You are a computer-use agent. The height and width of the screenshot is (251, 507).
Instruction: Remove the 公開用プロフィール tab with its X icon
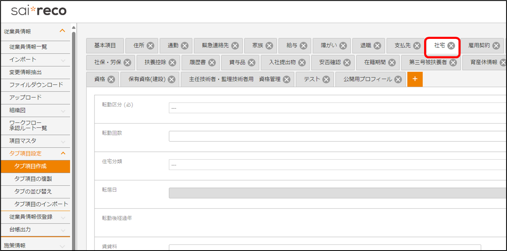click(398, 79)
